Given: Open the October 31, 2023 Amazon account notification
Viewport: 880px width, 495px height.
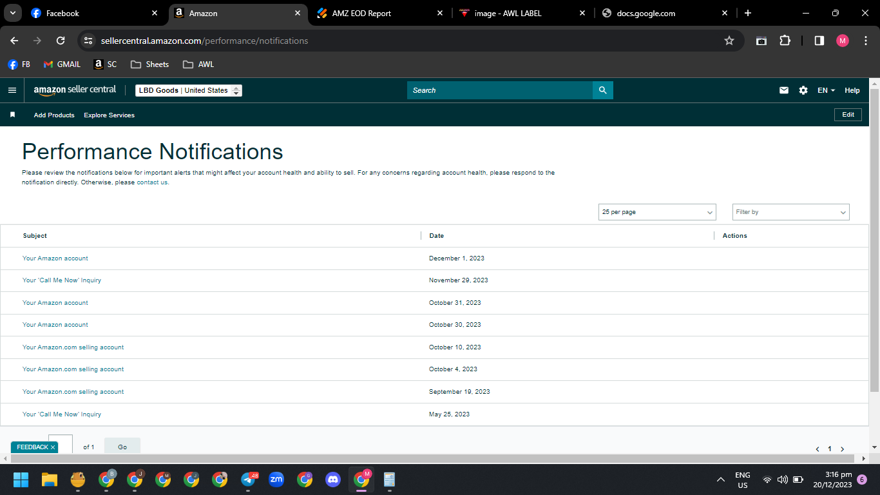Looking at the screenshot, I should [55, 303].
